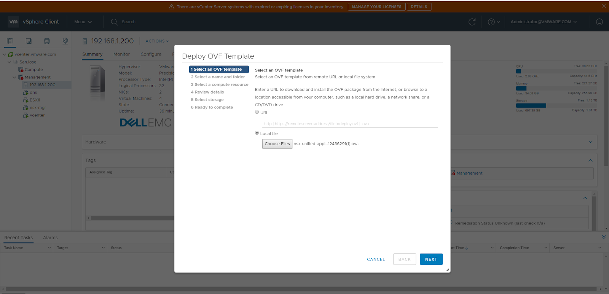This screenshot has height=294, width=609.
Task: Click the host icon beside 192.168.1.200 title
Action: coord(85,41)
